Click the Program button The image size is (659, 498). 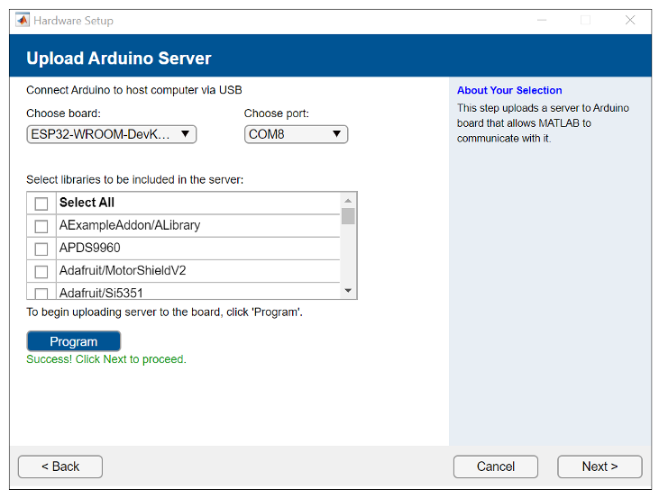[74, 341]
